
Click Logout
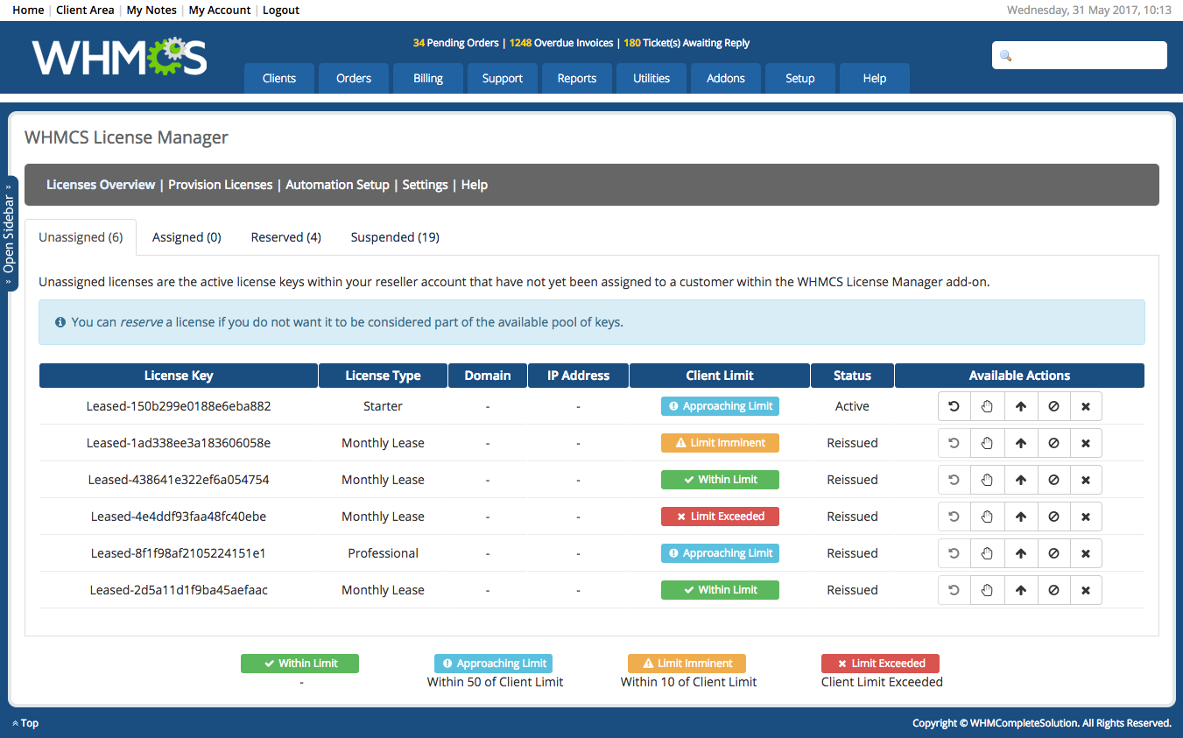coord(281,11)
